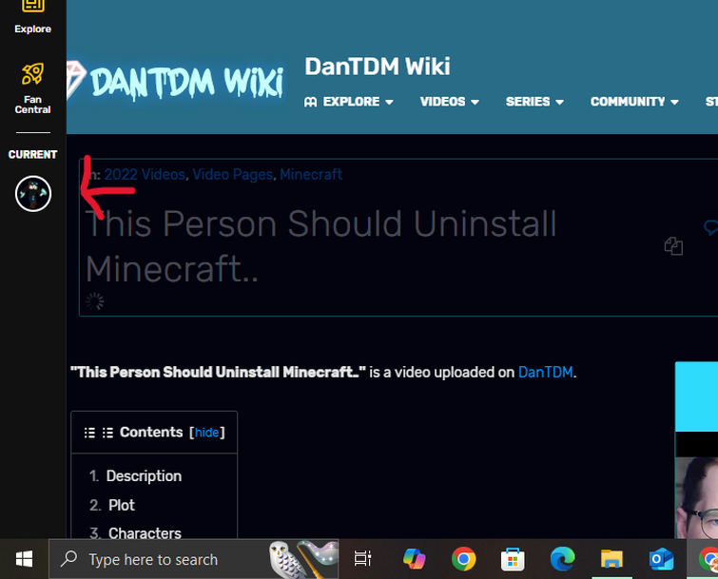Jump to the Plot section
718x579 pixels.
122,505
